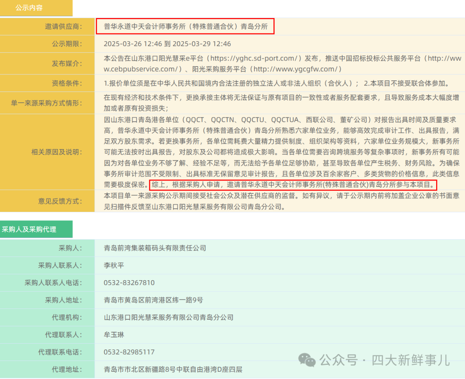Click the 采购人 label

pyautogui.click(x=70, y=248)
